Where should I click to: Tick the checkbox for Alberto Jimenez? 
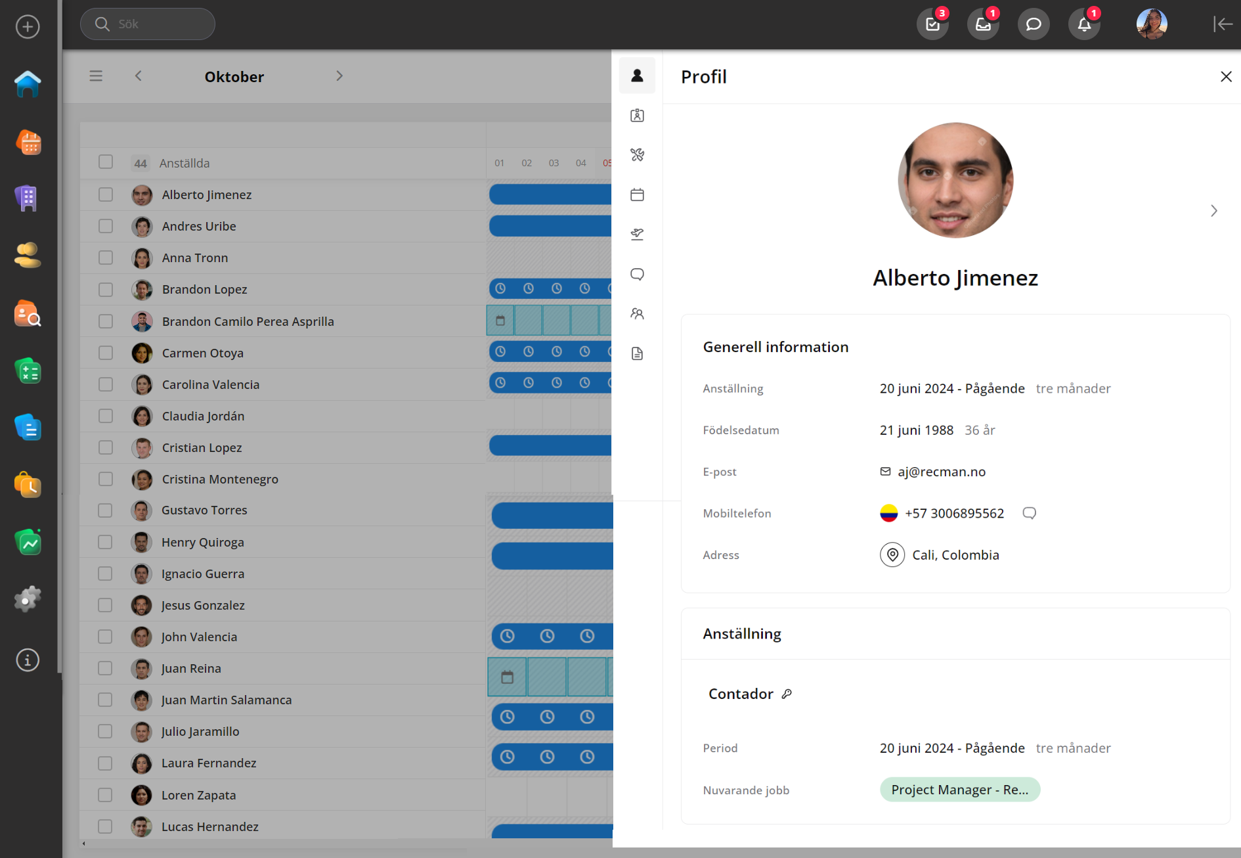[x=106, y=194]
